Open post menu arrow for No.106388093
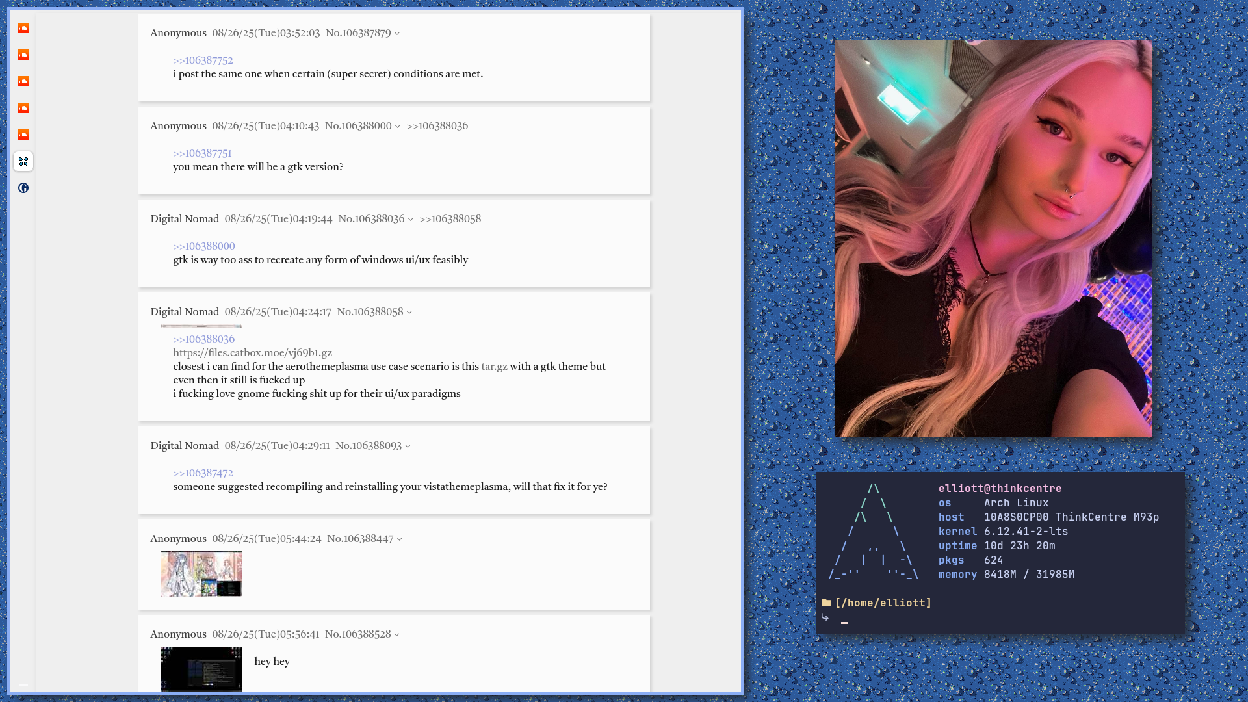Image resolution: width=1248 pixels, height=702 pixels. pyautogui.click(x=408, y=447)
